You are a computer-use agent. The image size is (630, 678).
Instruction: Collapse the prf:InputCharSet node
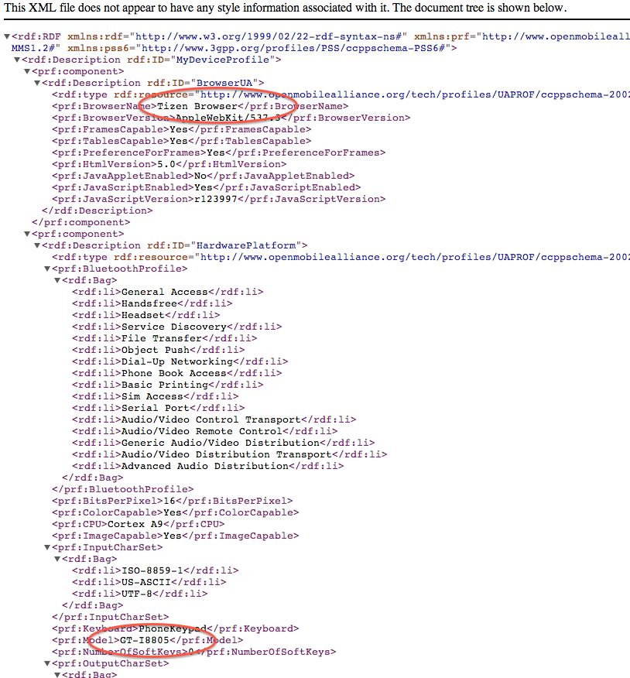pyautogui.click(x=47, y=547)
